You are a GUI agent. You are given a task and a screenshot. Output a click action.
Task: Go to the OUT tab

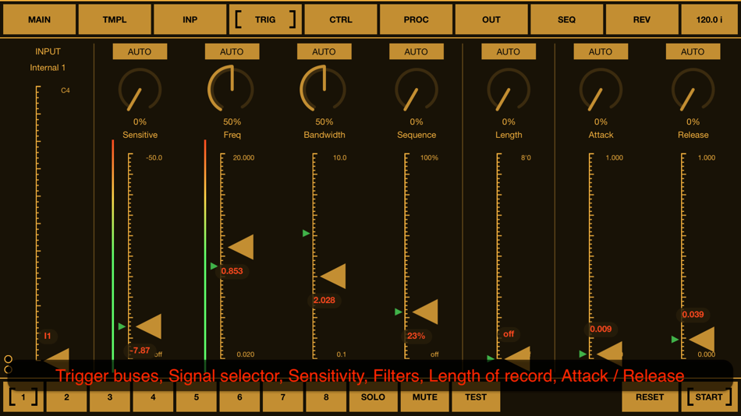491,19
